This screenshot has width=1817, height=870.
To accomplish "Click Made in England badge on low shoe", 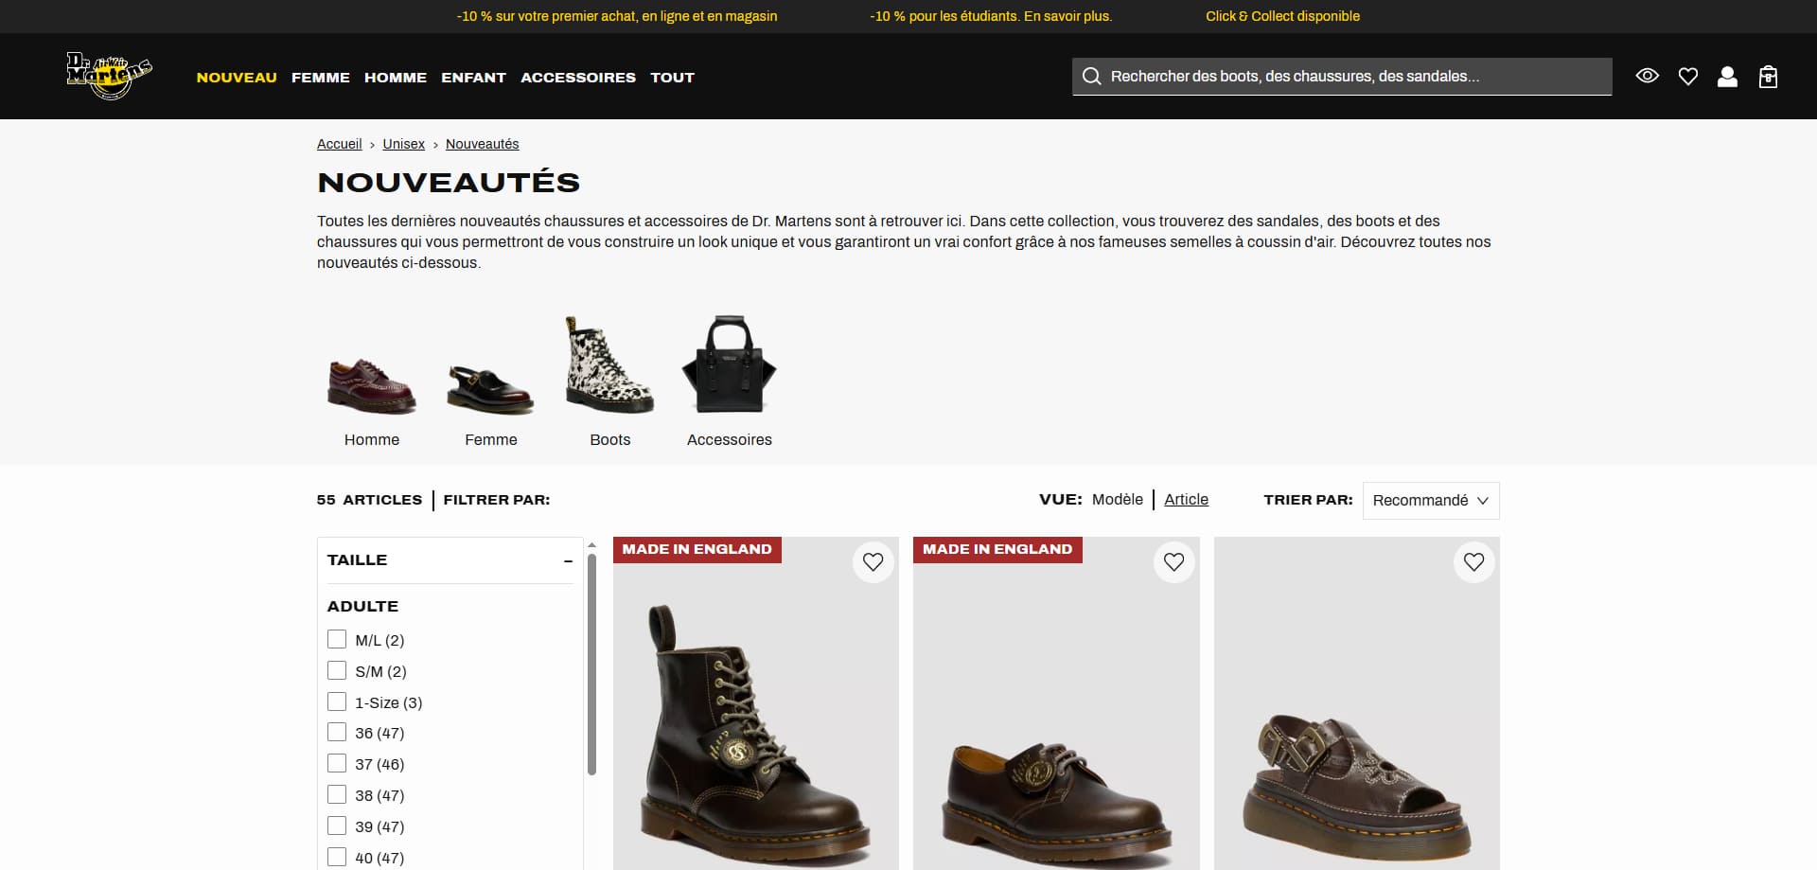I will pyautogui.click(x=997, y=550).
